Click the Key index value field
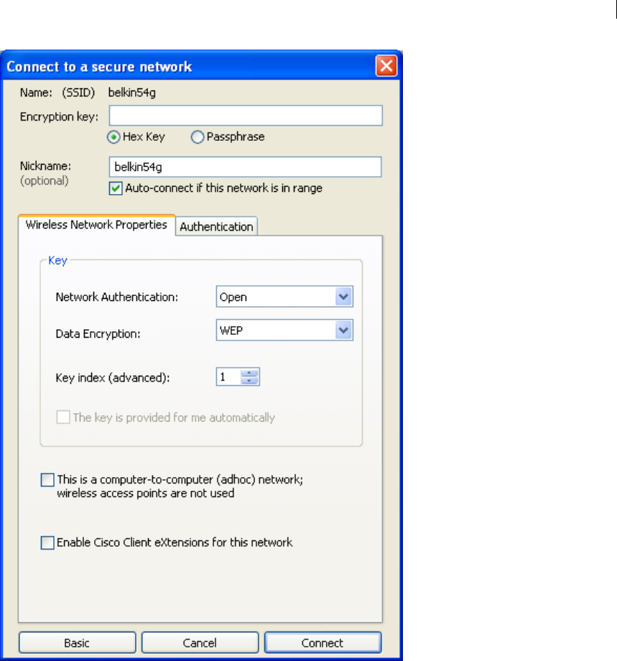 228,377
